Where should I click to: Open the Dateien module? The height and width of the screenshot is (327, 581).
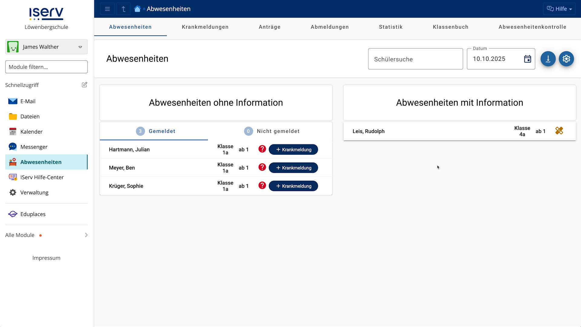(x=30, y=116)
